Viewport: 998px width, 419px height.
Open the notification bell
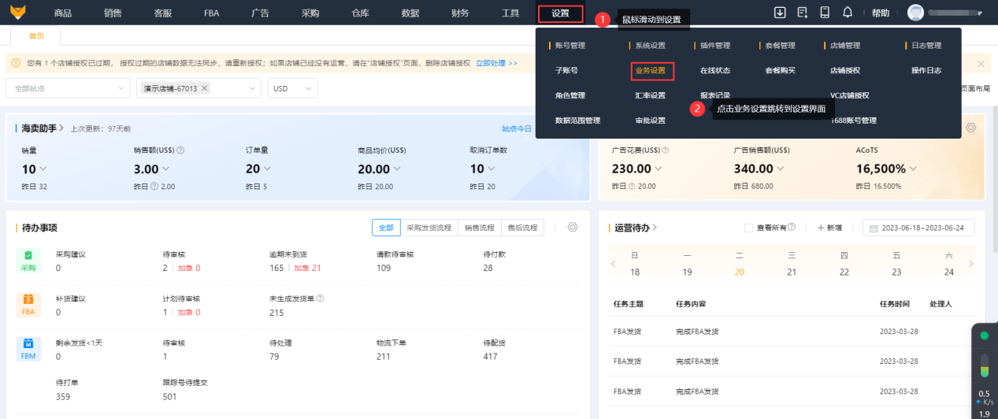(x=848, y=13)
